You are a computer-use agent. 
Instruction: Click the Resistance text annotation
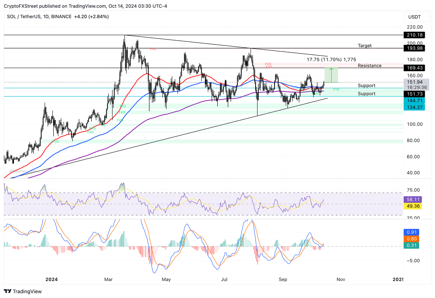click(x=370, y=65)
